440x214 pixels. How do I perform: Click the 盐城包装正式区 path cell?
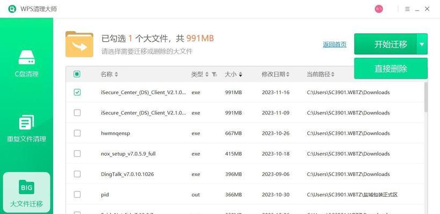pyautogui.click(x=352, y=195)
